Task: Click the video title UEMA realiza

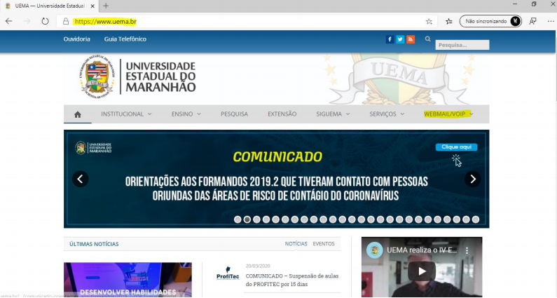Action: [422, 250]
